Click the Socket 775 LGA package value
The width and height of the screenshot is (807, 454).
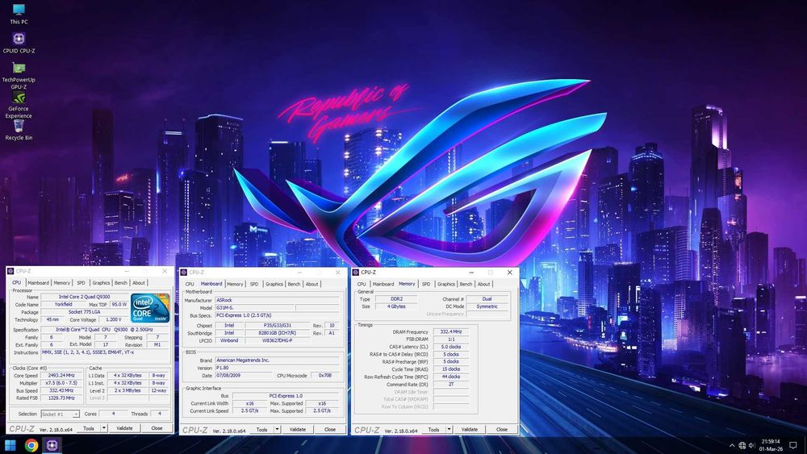85,312
